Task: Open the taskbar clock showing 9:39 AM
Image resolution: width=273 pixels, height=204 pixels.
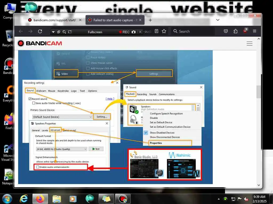Action: (260, 199)
